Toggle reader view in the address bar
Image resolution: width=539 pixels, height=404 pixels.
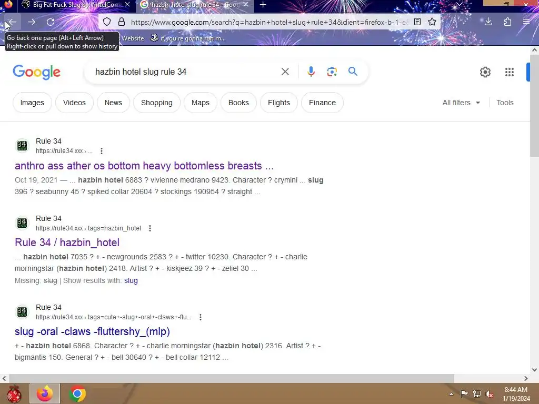(417, 22)
